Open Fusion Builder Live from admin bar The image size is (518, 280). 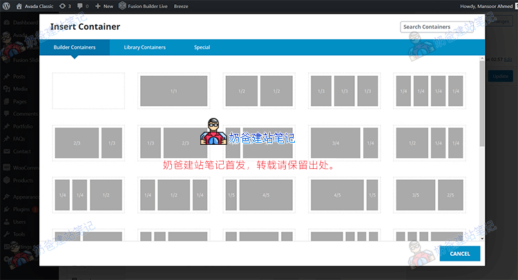click(x=146, y=6)
